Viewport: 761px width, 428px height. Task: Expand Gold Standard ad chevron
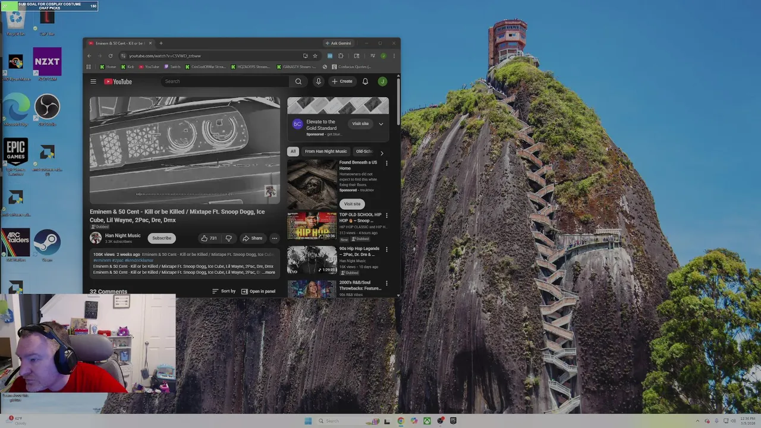pos(381,124)
